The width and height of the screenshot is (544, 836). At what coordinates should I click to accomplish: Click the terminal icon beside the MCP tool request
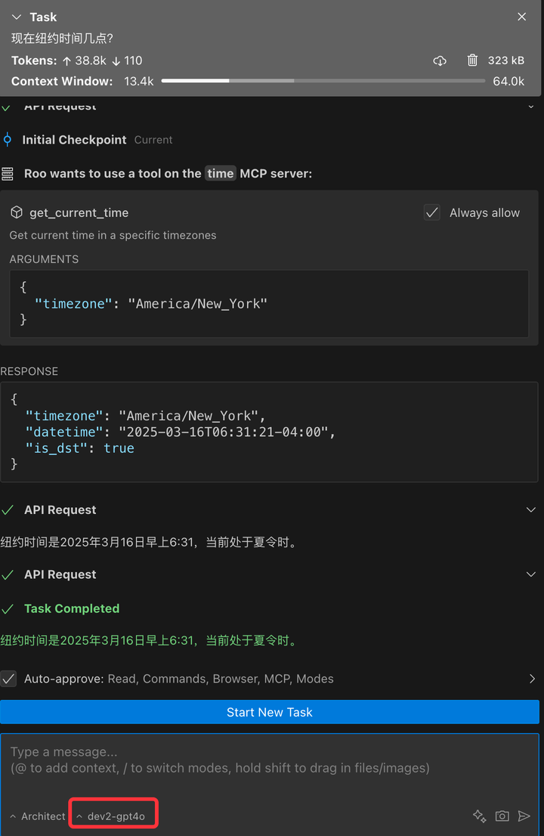pyautogui.click(x=9, y=173)
